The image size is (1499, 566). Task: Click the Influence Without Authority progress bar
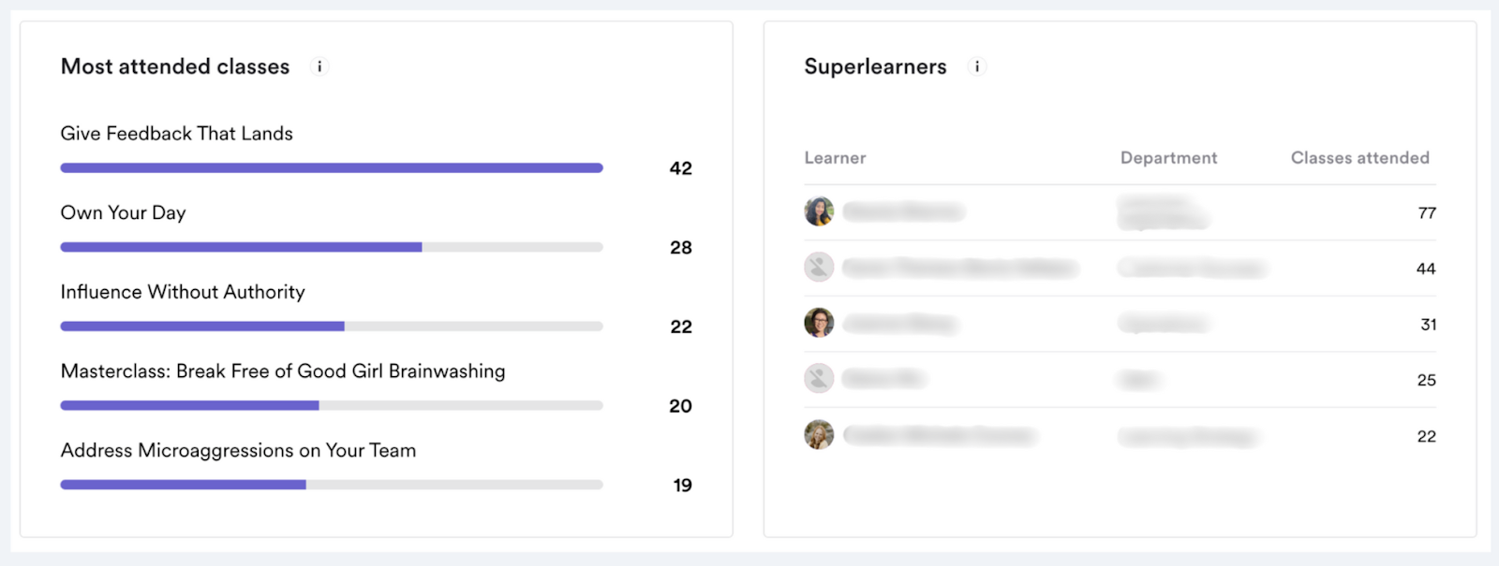(332, 327)
